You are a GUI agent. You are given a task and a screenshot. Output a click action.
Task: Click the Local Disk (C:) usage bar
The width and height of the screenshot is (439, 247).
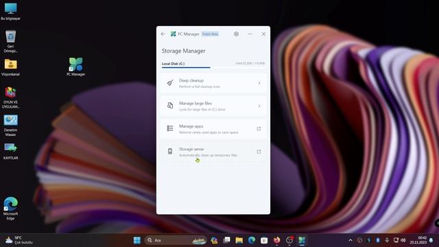(x=213, y=67)
